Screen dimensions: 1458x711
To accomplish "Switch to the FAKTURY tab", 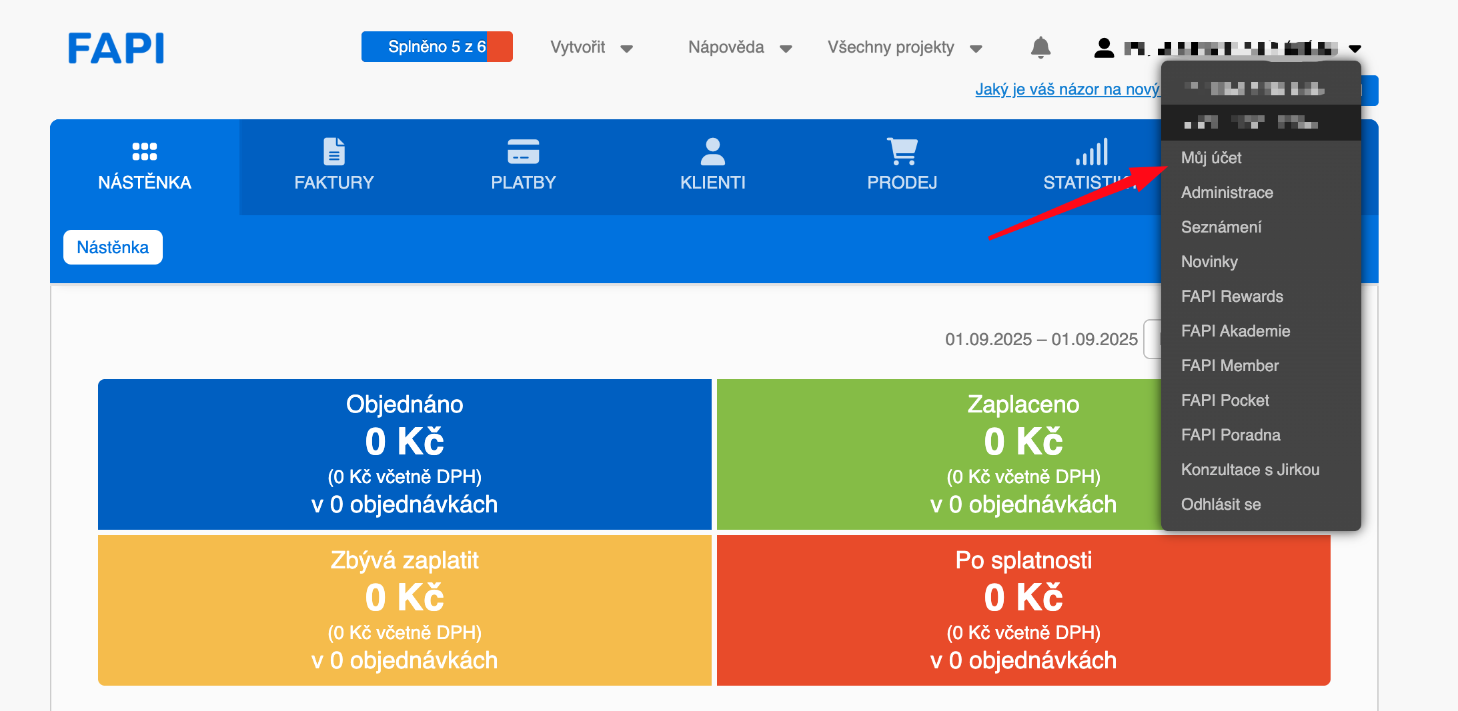I will (334, 167).
